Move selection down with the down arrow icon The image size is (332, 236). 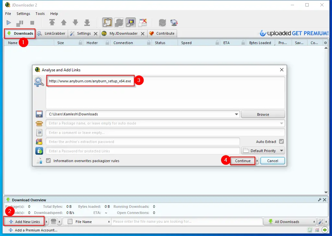(x=75, y=22)
